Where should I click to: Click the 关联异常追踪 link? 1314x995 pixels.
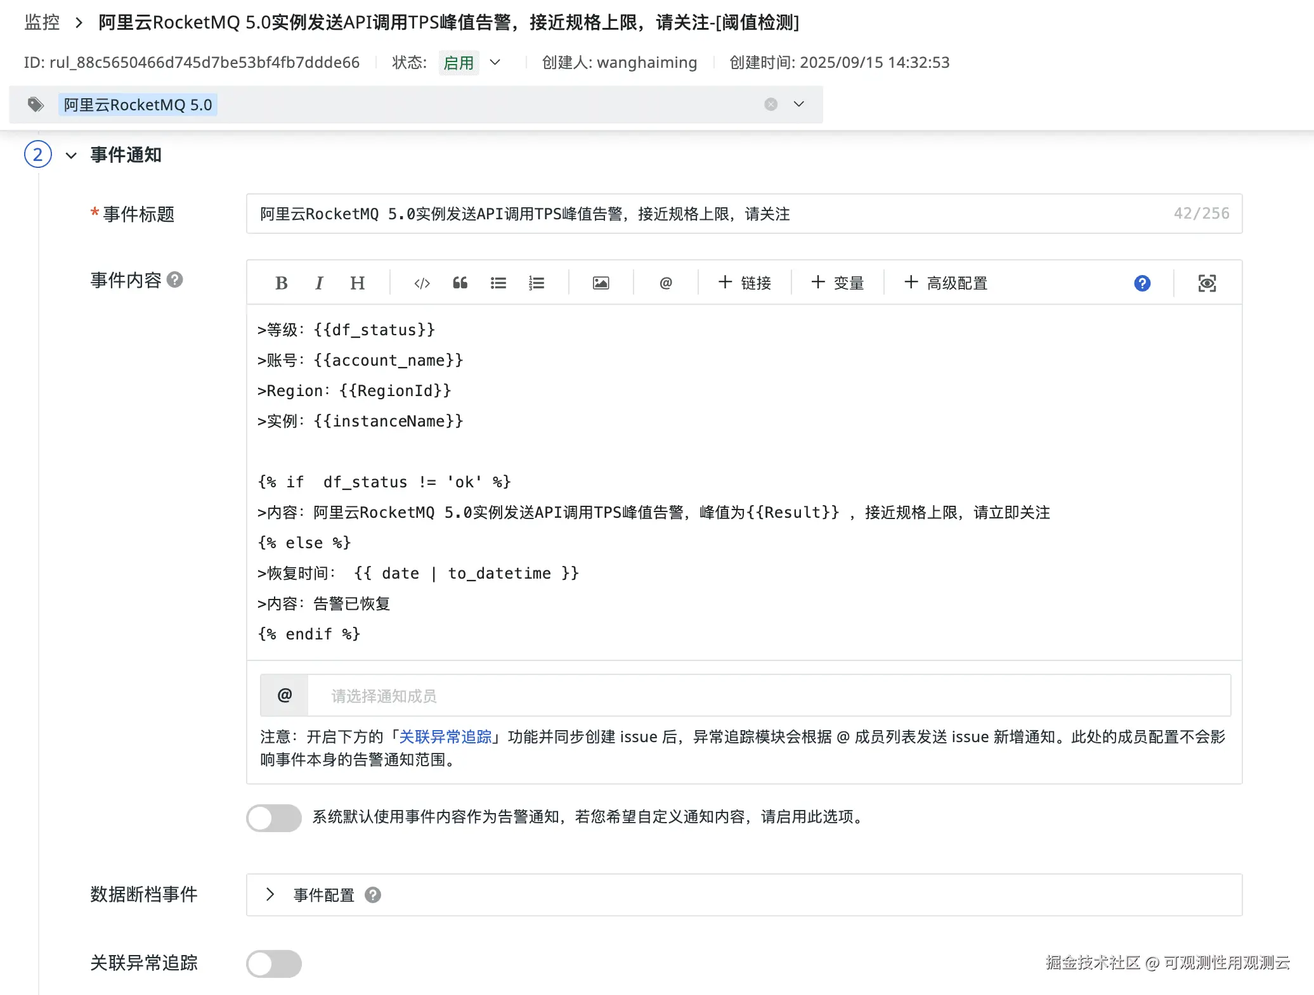[x=445, y=736]
